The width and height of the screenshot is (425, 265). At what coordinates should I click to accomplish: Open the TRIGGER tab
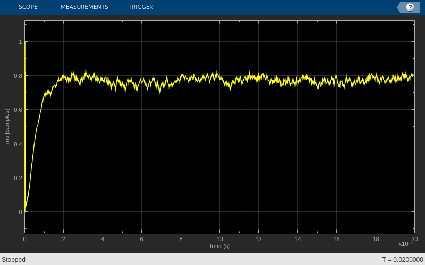tap(141, 7)
